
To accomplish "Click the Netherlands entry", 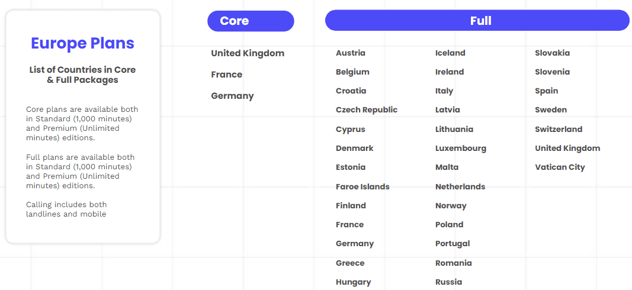I will coord(460,186).
